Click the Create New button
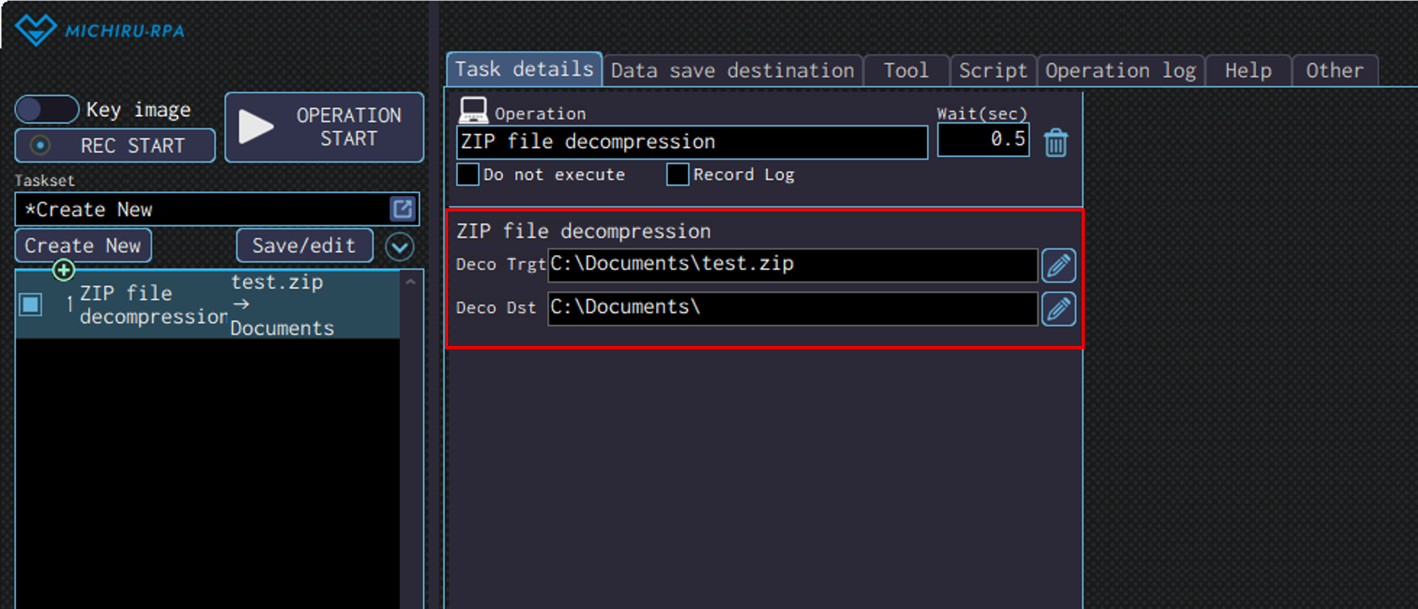Screen dimensions: 1418x609 coord(83,245)
